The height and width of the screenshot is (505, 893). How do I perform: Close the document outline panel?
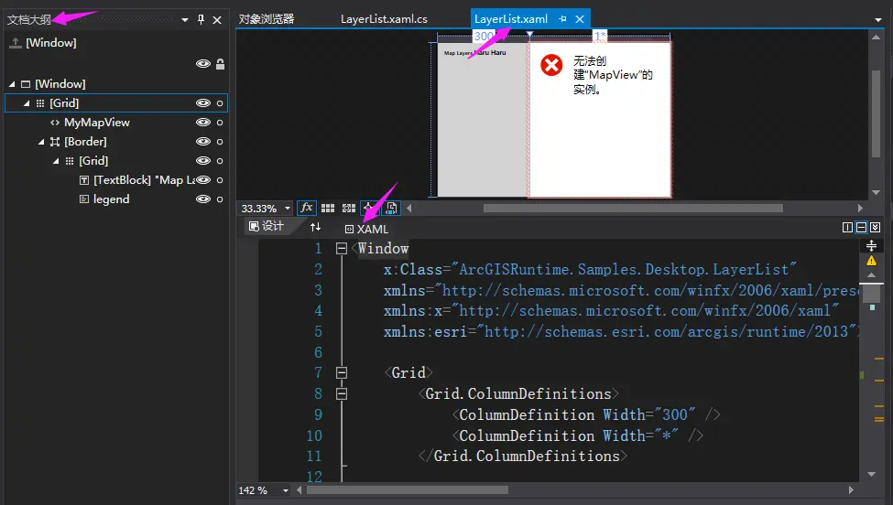pyautogui.click(x=217, y=20)
